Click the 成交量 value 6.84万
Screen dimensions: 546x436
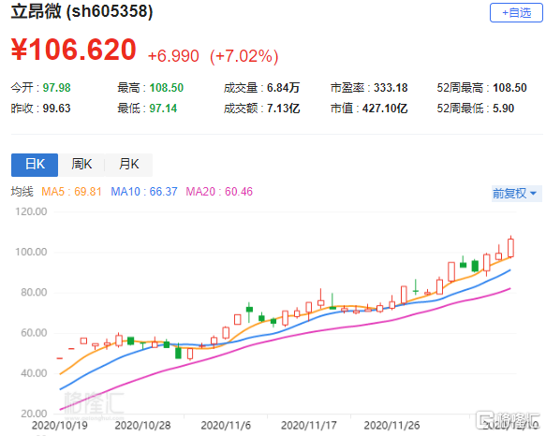(283, 88)
